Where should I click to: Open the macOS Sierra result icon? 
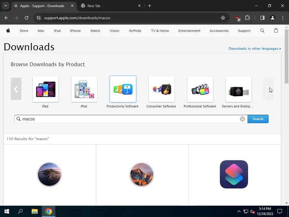[142, 174]
